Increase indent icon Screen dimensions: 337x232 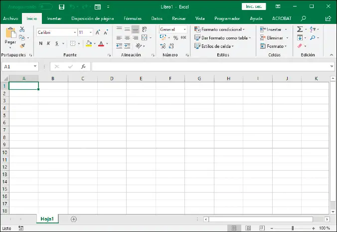[127, 46]
